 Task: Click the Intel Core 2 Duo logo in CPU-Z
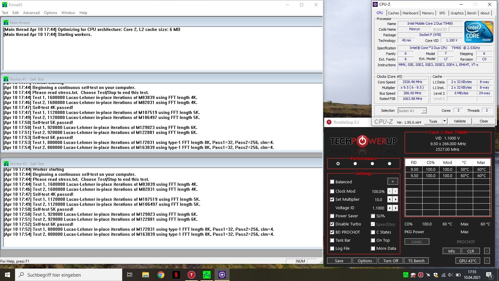click(x=478, y=32)
